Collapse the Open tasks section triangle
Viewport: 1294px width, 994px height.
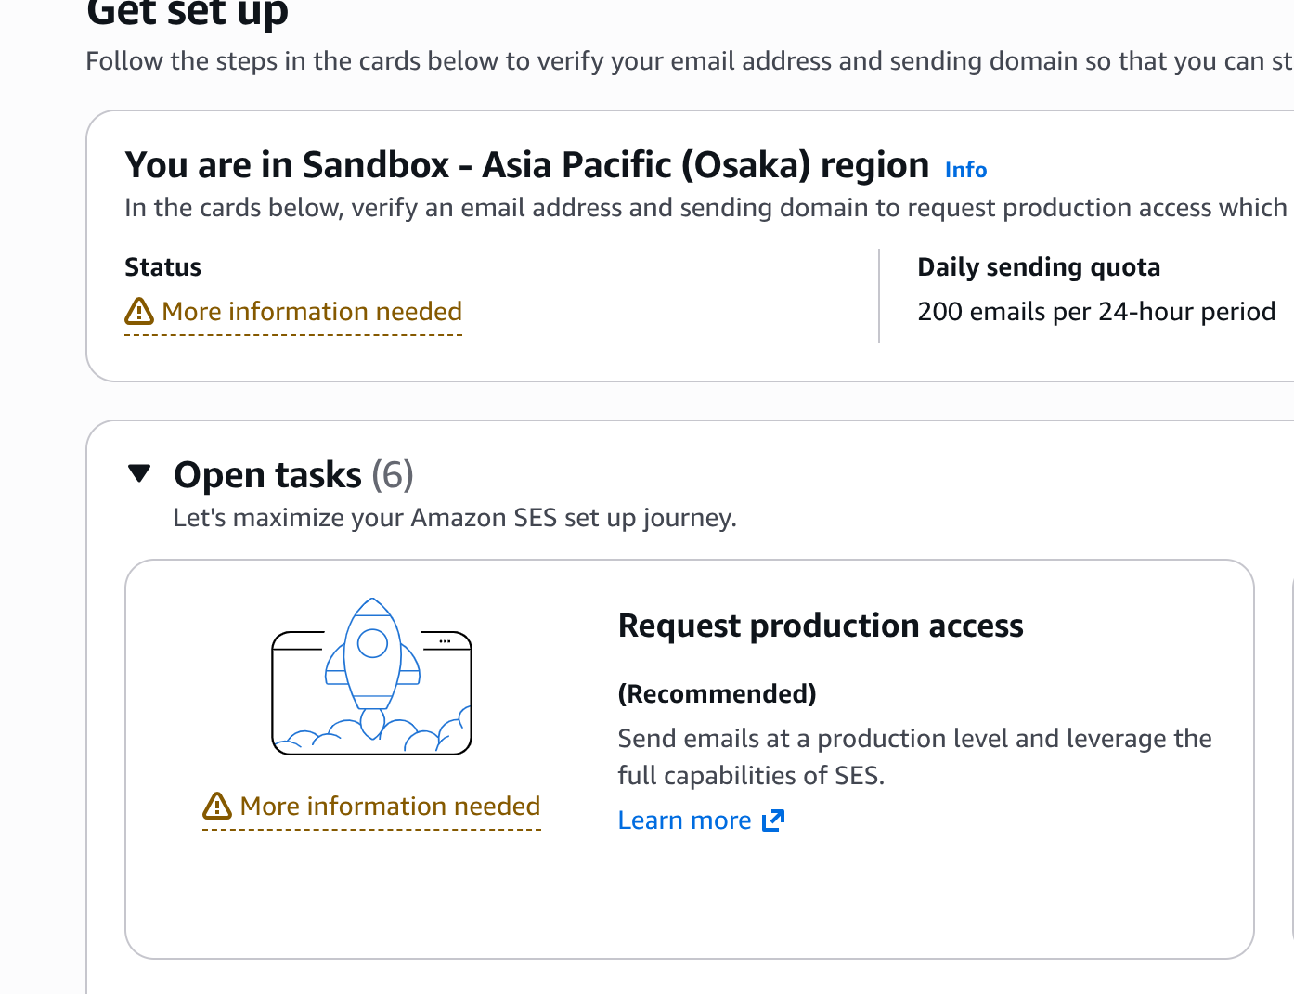[139, 473]
